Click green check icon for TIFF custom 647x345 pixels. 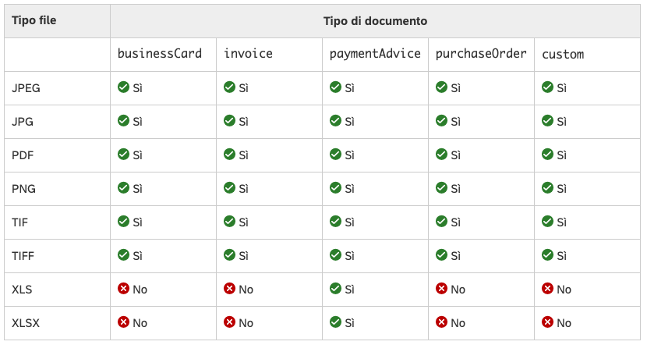click(x=547, y=255)
